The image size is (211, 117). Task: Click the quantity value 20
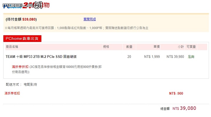point(129,57)
